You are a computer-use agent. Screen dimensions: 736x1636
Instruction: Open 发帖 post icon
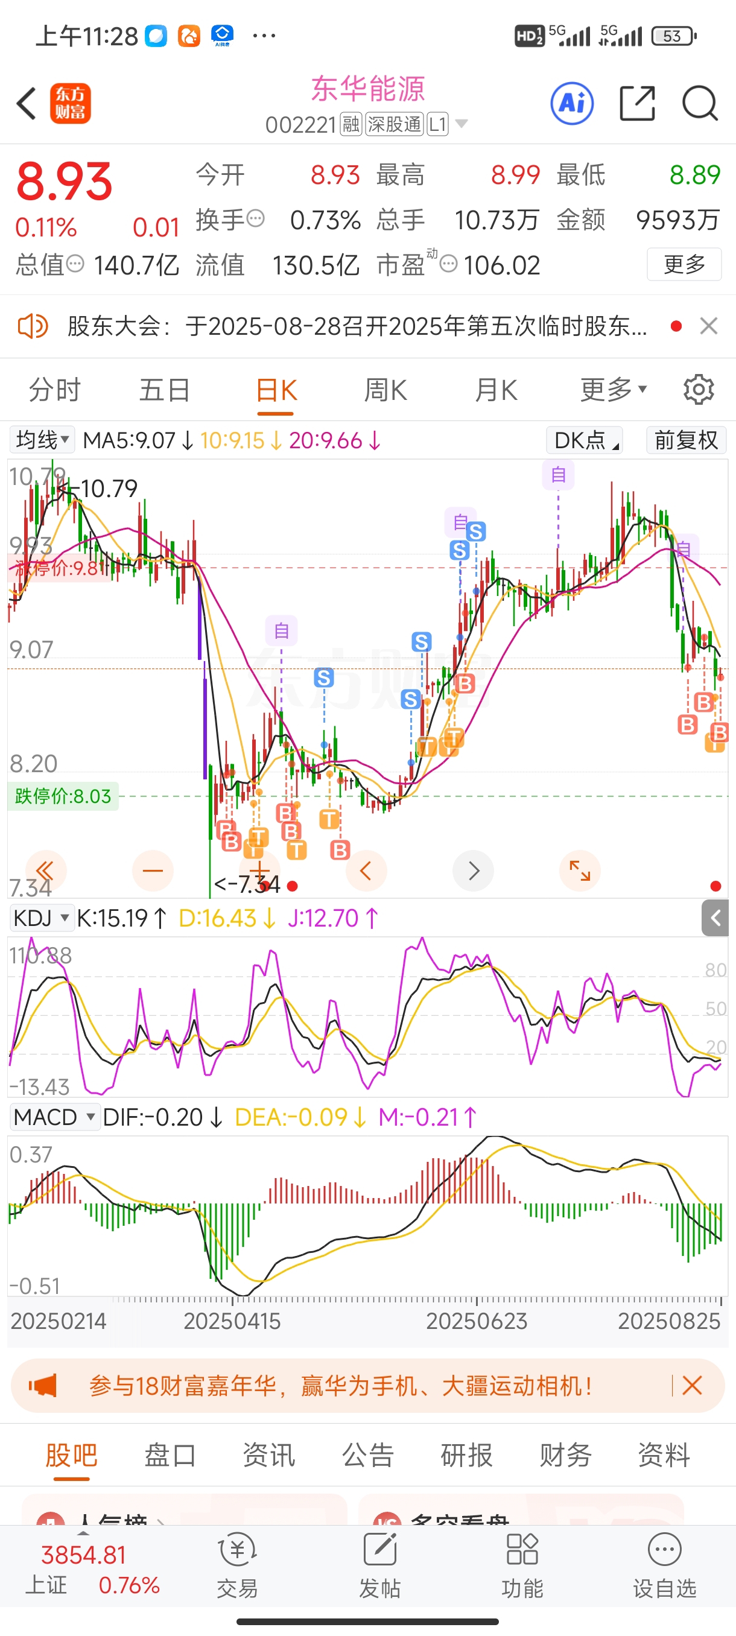379,1565
